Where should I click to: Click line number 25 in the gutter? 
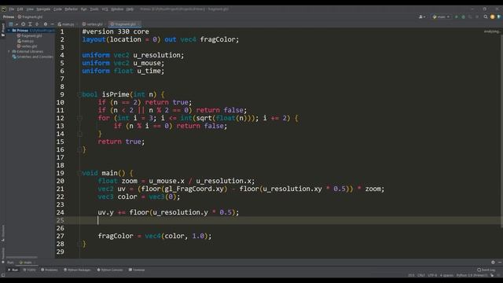point(61,220)
